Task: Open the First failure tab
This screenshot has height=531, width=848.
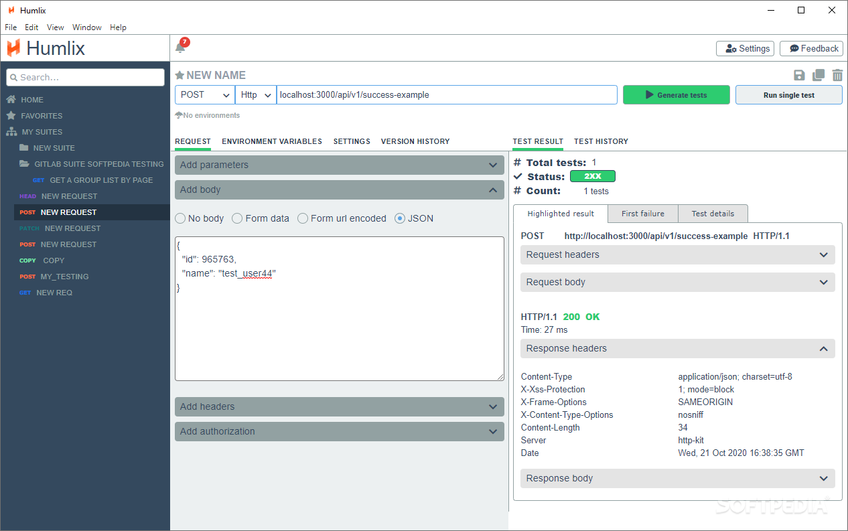Action: 643,214
